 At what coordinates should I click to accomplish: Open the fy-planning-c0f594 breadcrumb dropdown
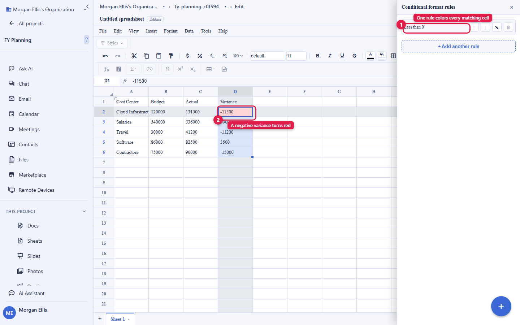click(x=225, y=6)
